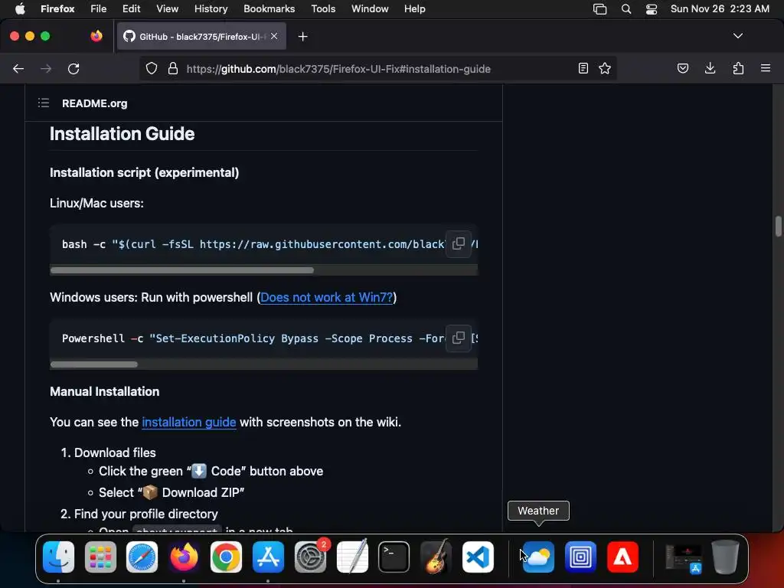The image size is (784, 588).
Task: Open the extensions puzzle icon
Action: click(x=738, y=68)
